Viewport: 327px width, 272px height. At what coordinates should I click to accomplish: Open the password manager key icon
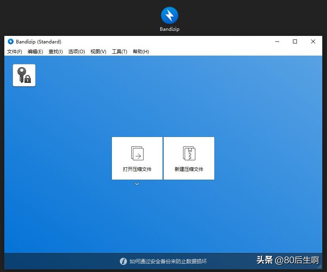[24, 74]
